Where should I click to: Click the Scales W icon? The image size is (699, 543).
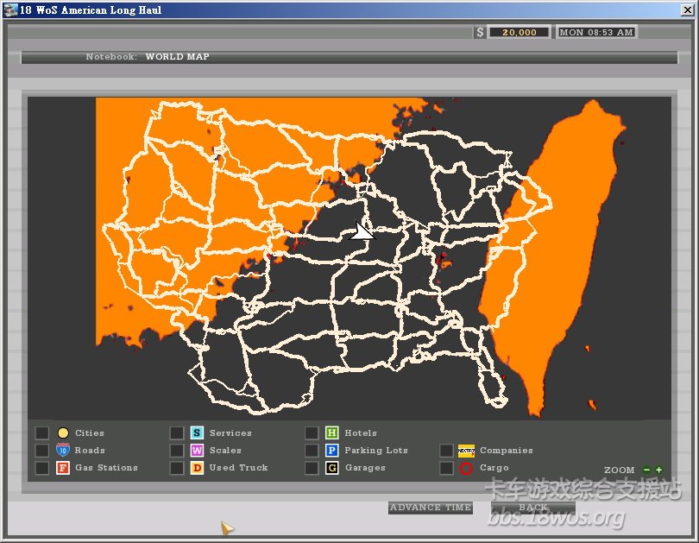click(197, 451)
